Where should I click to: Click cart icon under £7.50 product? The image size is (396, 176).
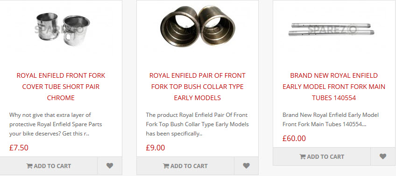29,166
